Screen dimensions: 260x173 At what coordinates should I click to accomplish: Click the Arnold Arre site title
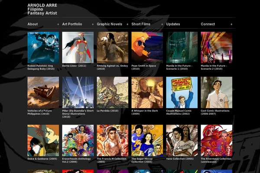pos(42,9)
